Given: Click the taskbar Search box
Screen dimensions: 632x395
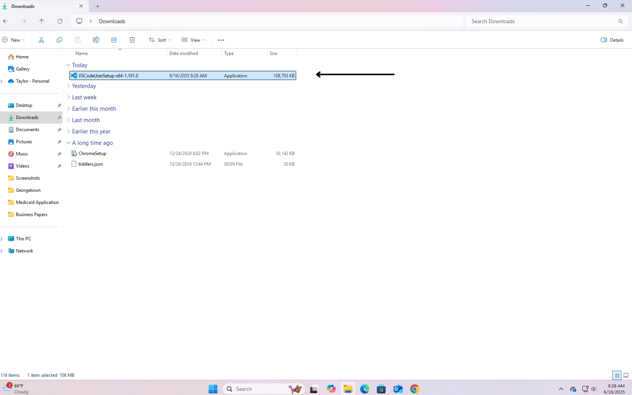Looking at the screenshot, I should pyautogui.click(x=263, y=389).
